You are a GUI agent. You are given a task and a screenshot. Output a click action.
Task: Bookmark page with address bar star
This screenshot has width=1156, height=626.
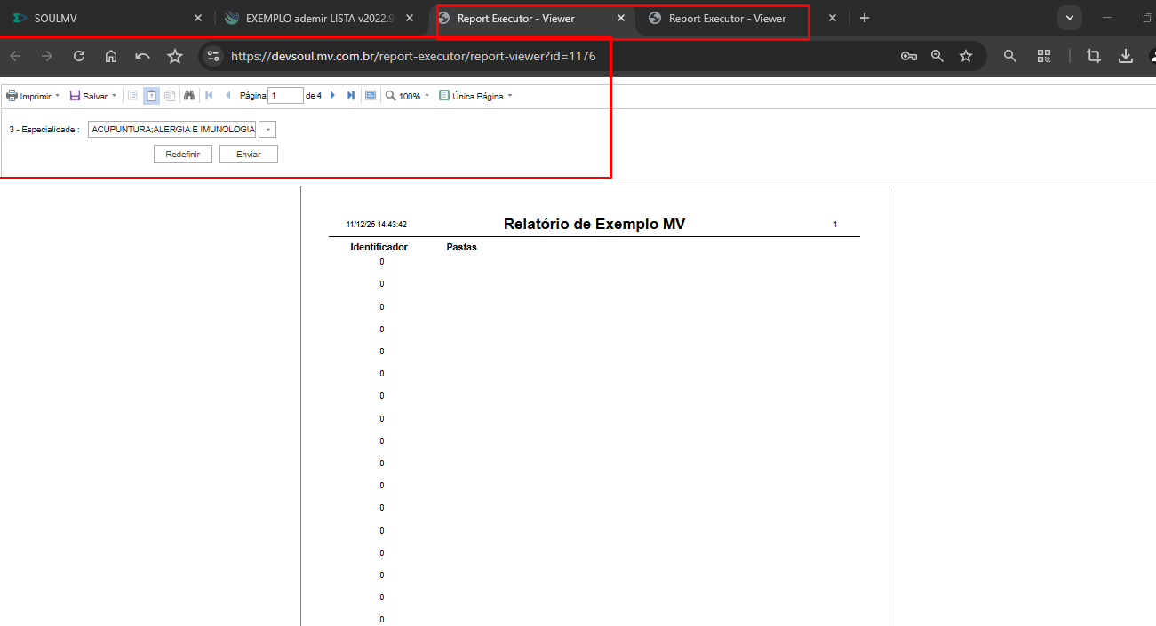966,56
